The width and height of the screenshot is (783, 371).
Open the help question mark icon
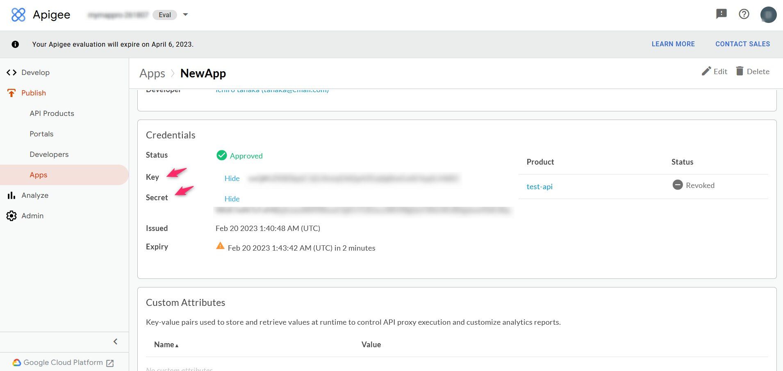click(744, 14)
